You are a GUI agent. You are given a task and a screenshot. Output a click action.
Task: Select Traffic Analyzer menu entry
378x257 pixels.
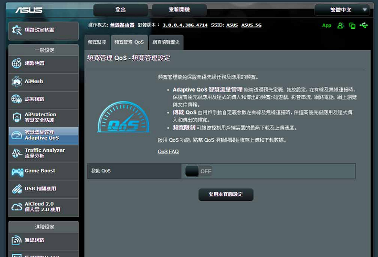44,153
